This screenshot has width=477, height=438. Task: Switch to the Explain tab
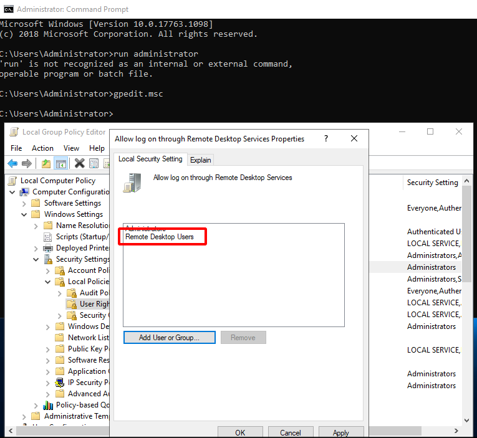pos(201,160)
